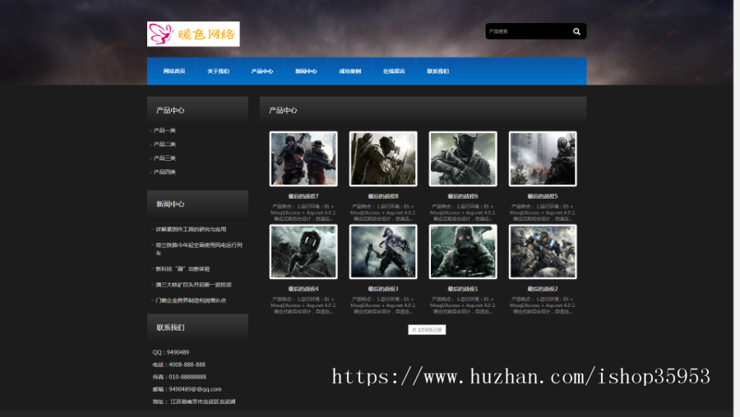Image resolution: width=740 pixels, height=417 pixels.
Task: Select the 产品一类 category link
Action: [164, 131]
